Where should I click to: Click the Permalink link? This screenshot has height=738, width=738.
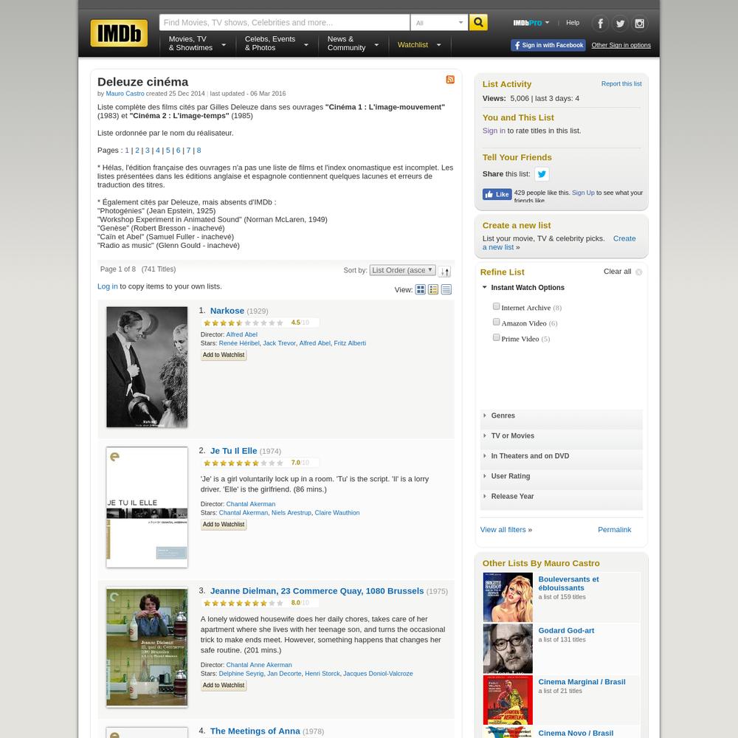coord(614,530)
